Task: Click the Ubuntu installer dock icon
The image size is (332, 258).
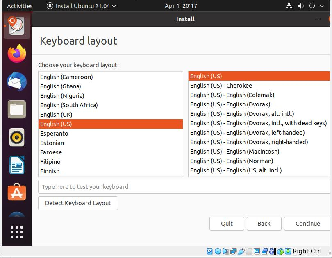Action: tap(17, 26)
